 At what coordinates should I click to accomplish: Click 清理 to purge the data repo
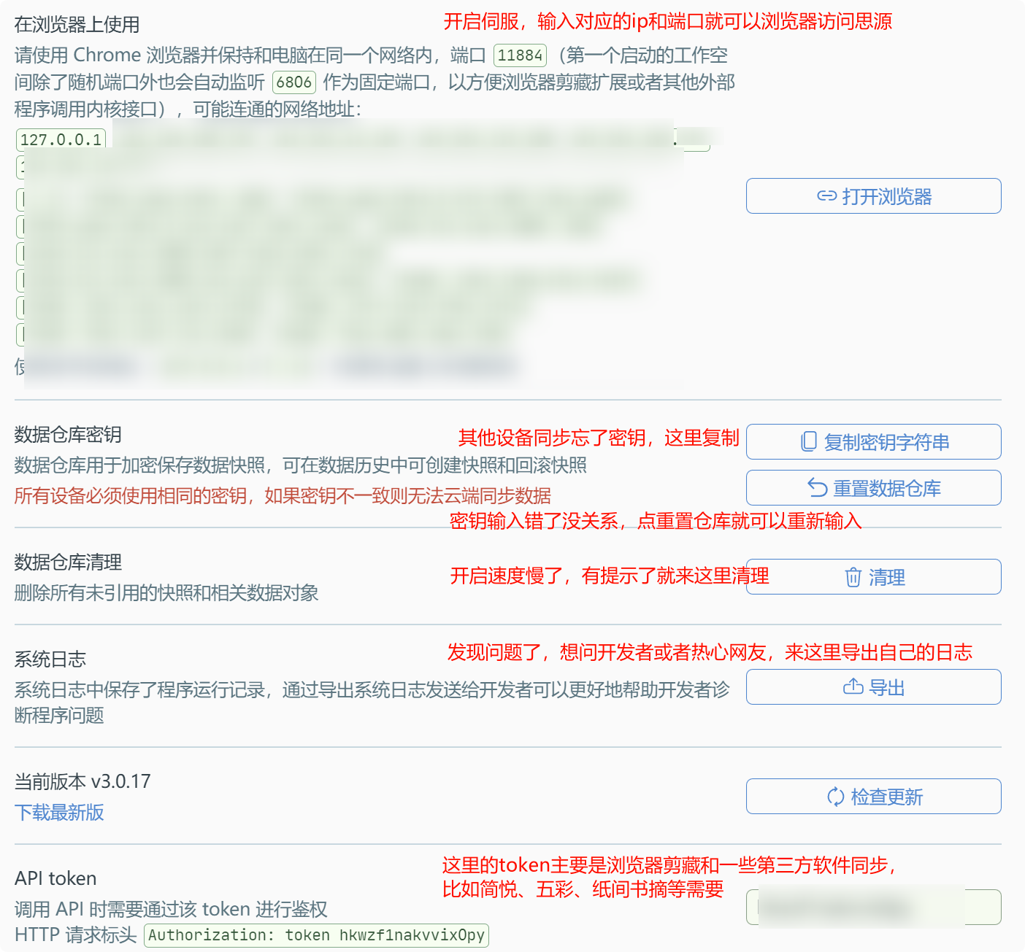(873, 577)
